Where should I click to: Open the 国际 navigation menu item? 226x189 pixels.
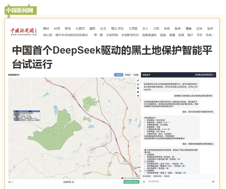[x=92, y=29]
